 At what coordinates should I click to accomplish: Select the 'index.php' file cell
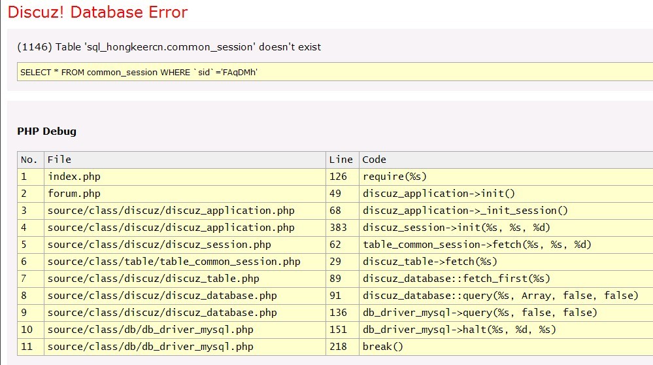click(184, 177)
